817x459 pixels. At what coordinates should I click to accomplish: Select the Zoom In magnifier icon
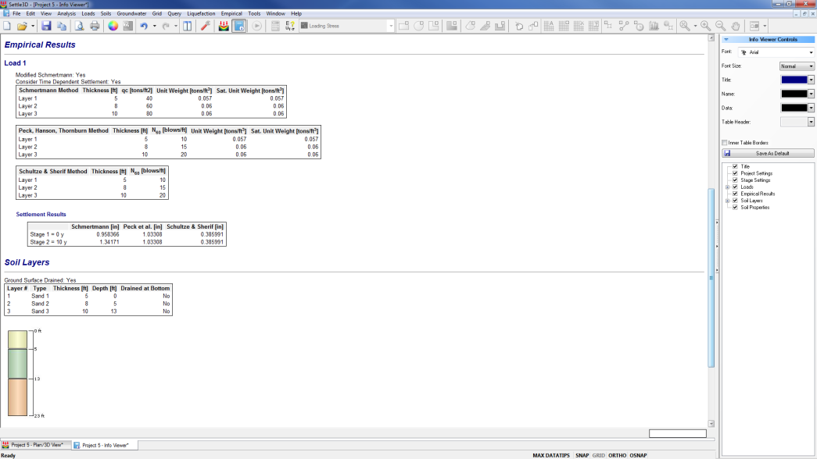point(705,26)
